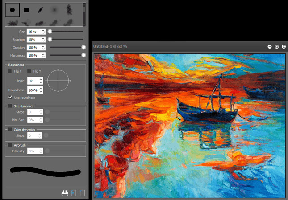Click the brush presets list scrollbar

[84, 15]
